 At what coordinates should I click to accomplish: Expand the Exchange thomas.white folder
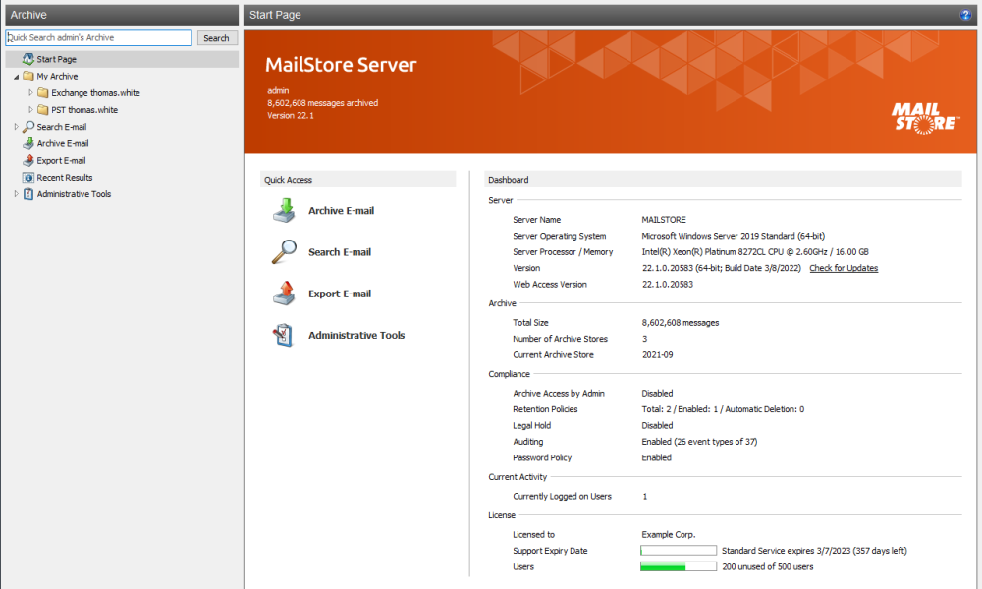31,93
